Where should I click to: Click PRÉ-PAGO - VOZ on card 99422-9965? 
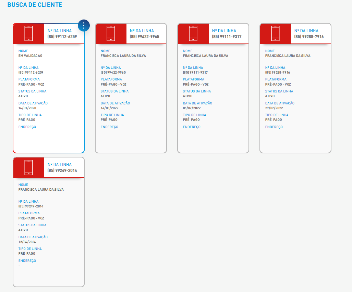(113, 85)
